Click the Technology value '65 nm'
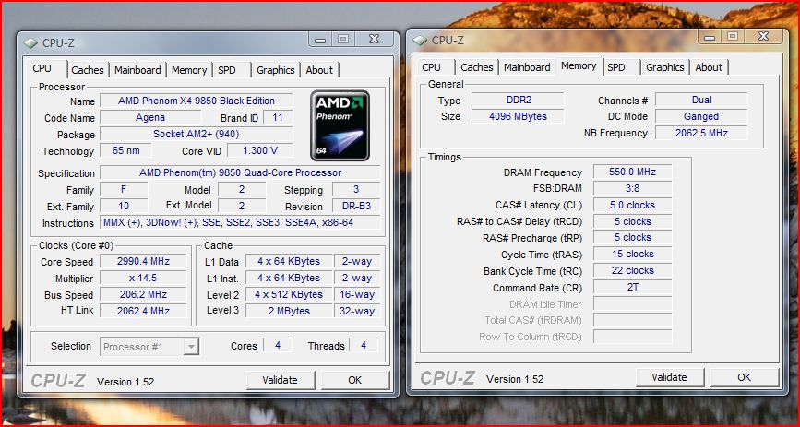This screenshot has width=800, height=427. (125, 150)
